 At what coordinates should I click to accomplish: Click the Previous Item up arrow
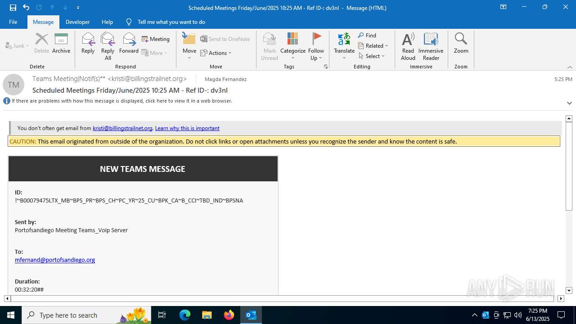52,8
